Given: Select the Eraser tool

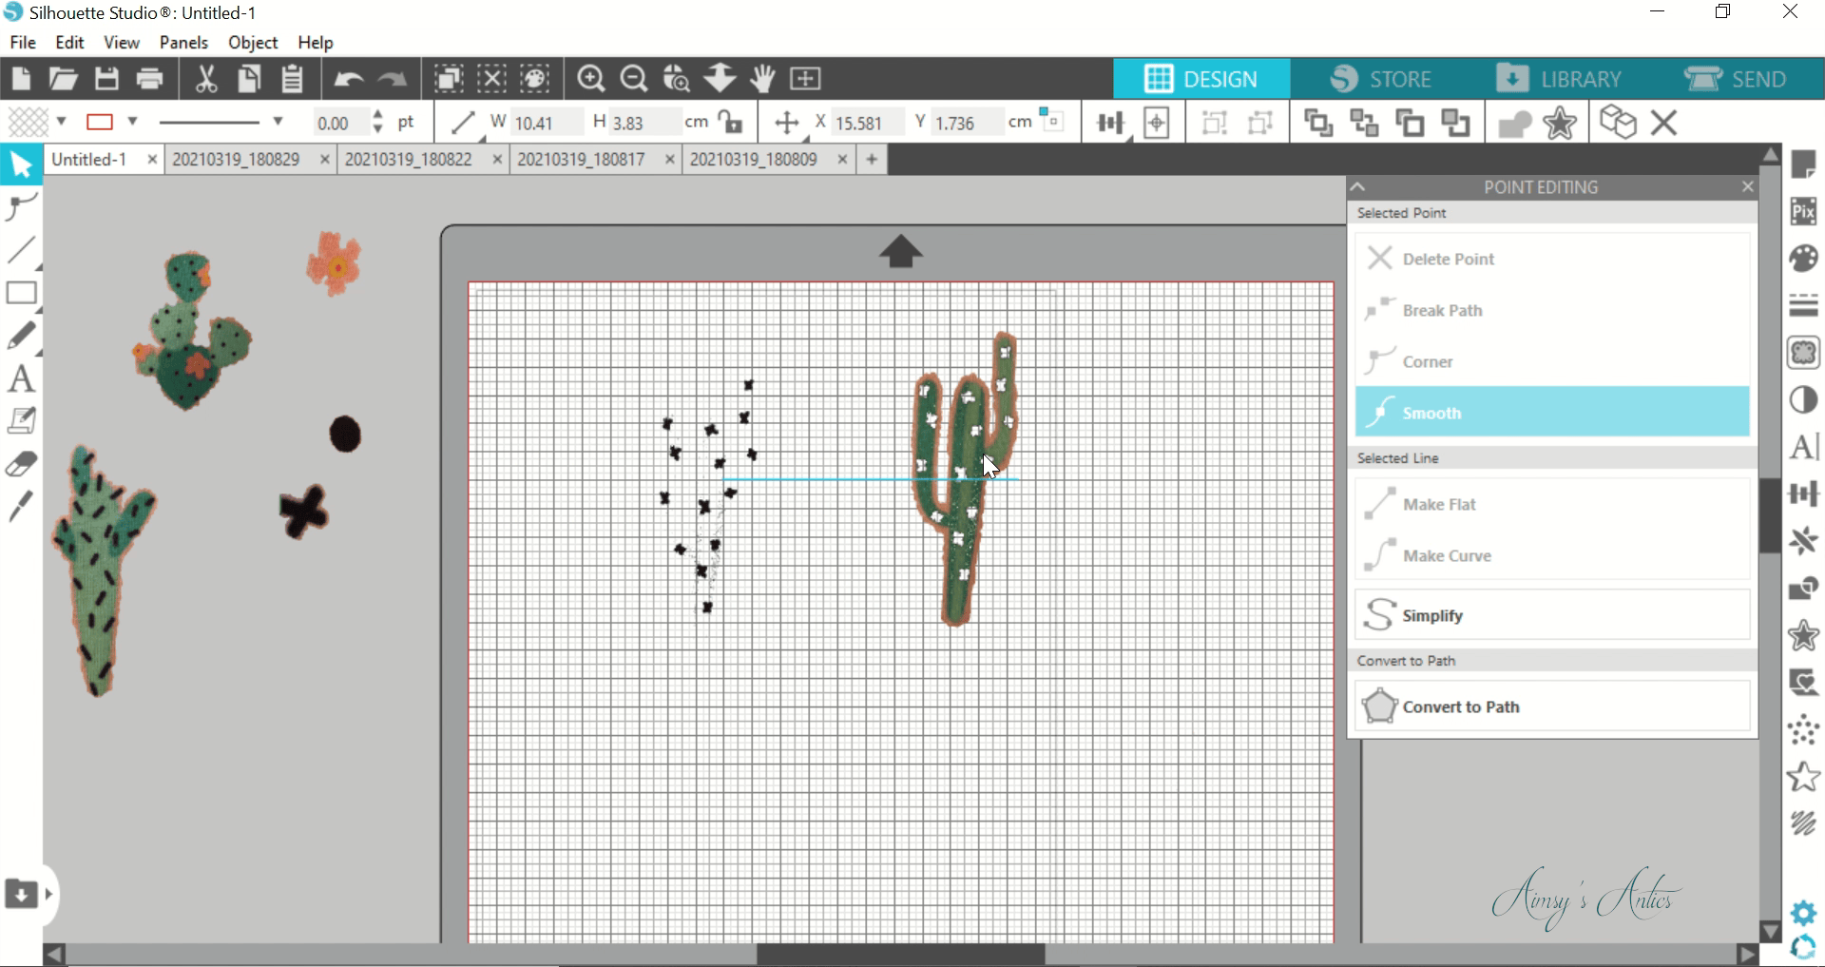Looking at the screenshot, I should click(x=21, y=464).
